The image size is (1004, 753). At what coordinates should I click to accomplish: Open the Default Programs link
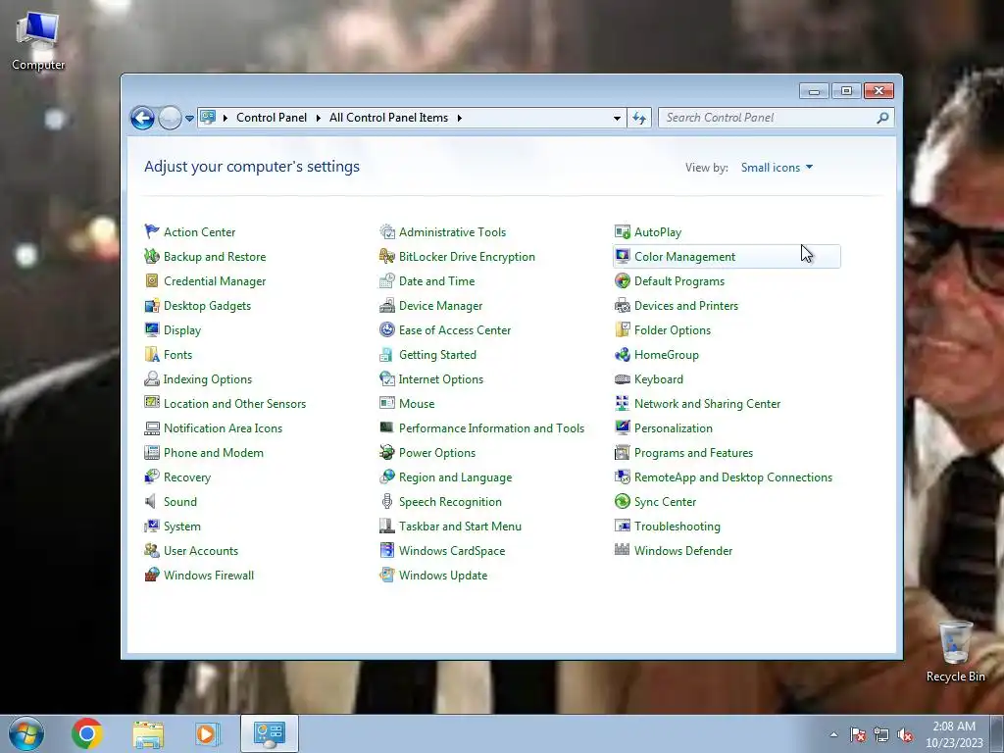tap(679, 281)
